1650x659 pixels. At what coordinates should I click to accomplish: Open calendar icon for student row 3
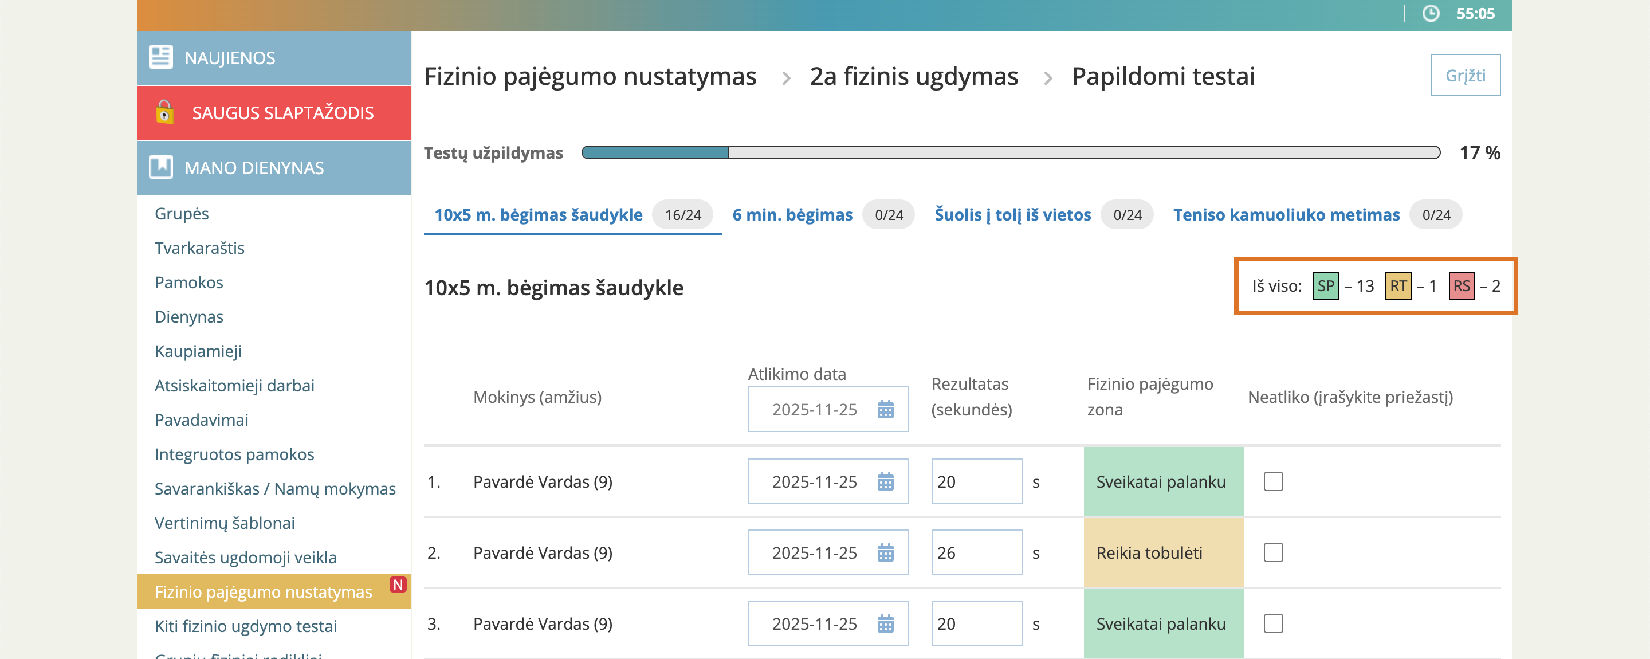pos(885,624)
